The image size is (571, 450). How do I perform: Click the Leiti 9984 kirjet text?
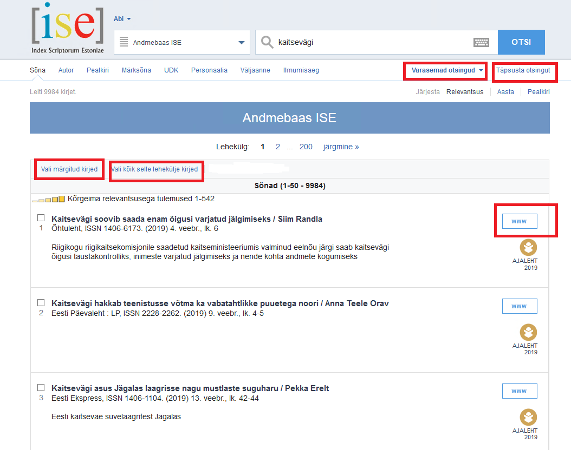(53, 92)
